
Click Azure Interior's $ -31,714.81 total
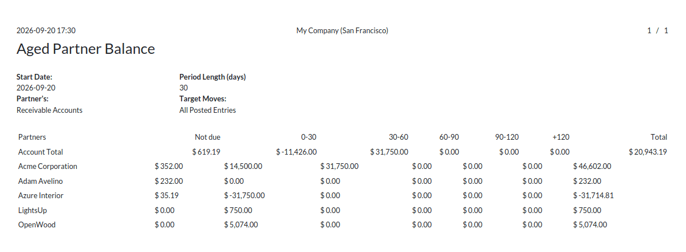(x=593, y=195)
